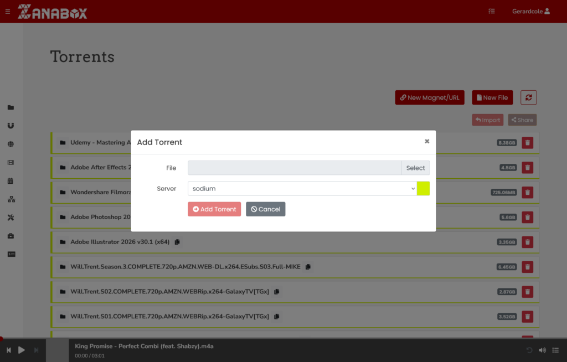
Task: Mute the audio player volume
Action: [542, 350]
